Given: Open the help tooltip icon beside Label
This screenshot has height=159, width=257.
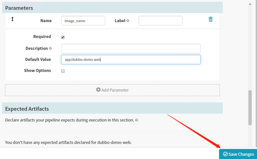Looking at the screenshot, I should click(x=128, y=21).
